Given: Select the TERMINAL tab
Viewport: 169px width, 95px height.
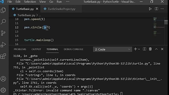Looking at the screenshot, I should pos(52,49).
